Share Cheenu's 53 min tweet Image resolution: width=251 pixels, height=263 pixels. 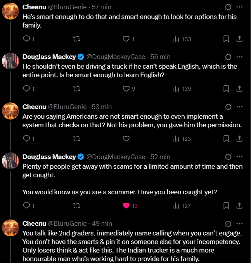pos(239,138)
